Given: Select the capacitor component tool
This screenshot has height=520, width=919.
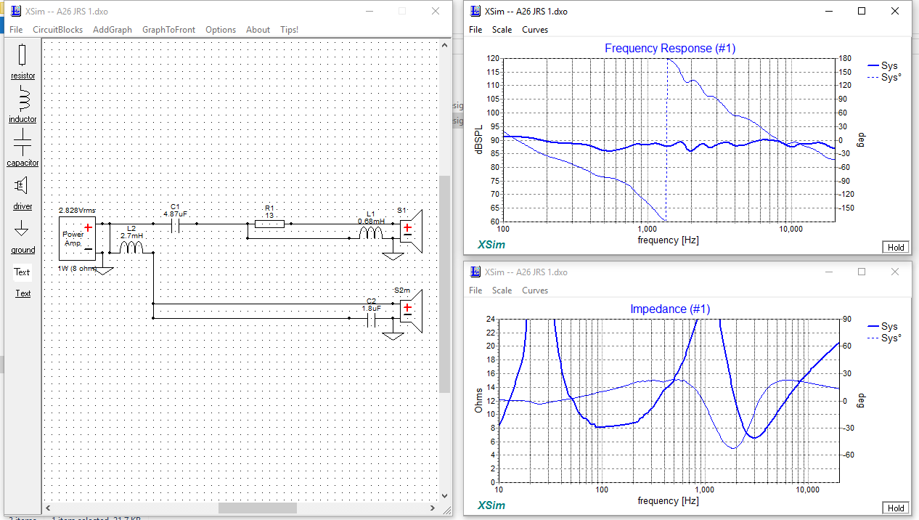Looking at the screenshot, I should tap(23, 148).
